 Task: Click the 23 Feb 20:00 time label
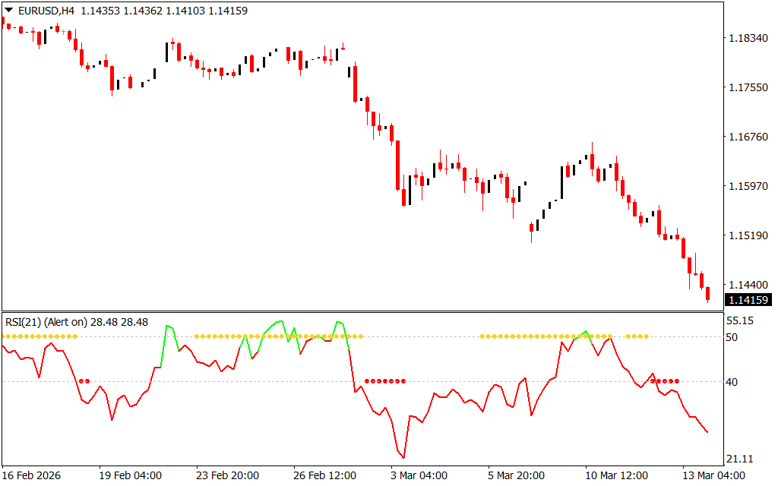227,475
